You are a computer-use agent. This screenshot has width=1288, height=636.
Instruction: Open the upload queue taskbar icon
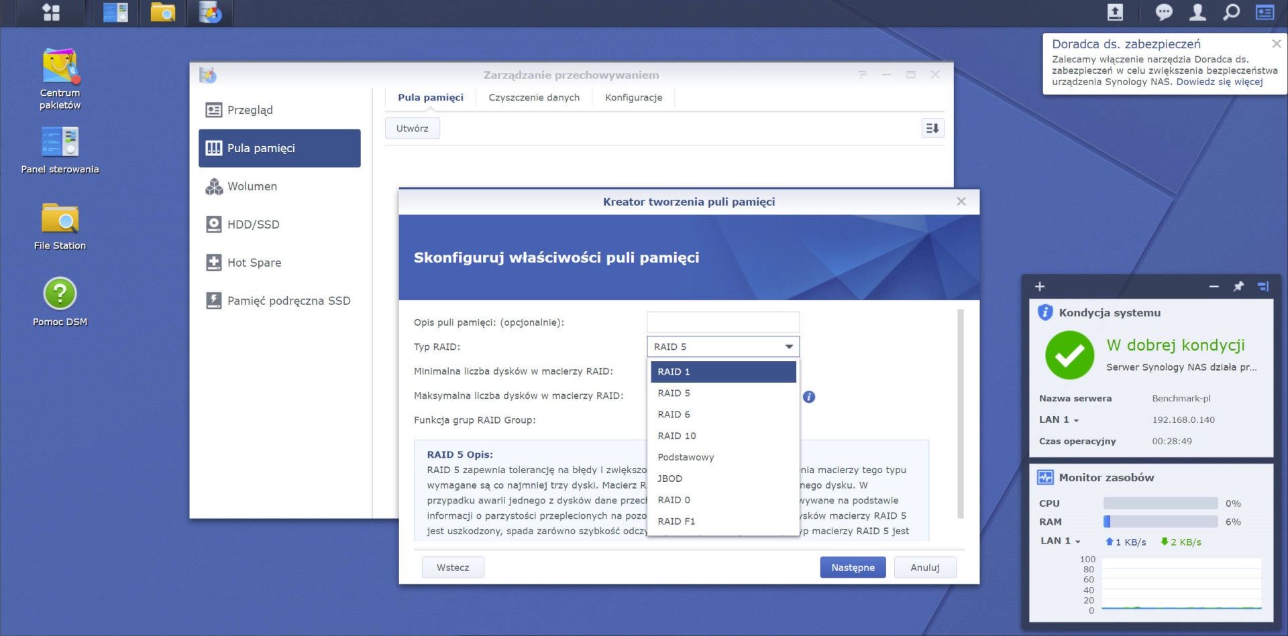click(1115, 12)
